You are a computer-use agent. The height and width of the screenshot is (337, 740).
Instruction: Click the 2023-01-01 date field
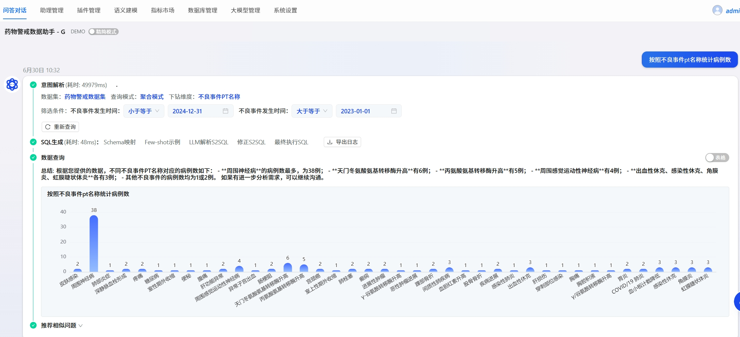tap(368, 111)
